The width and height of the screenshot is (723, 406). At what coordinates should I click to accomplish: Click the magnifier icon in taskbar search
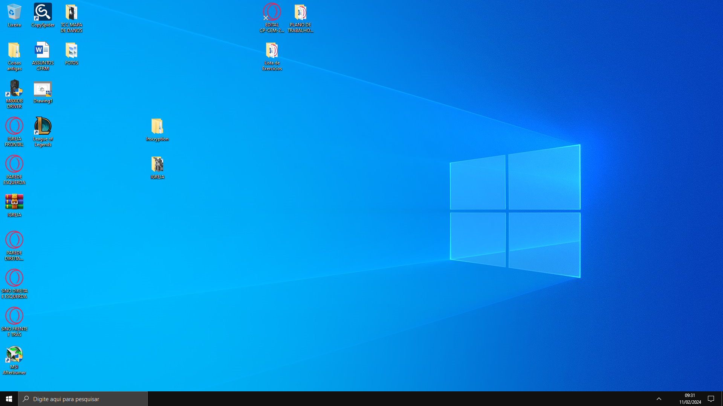point(26,398)
